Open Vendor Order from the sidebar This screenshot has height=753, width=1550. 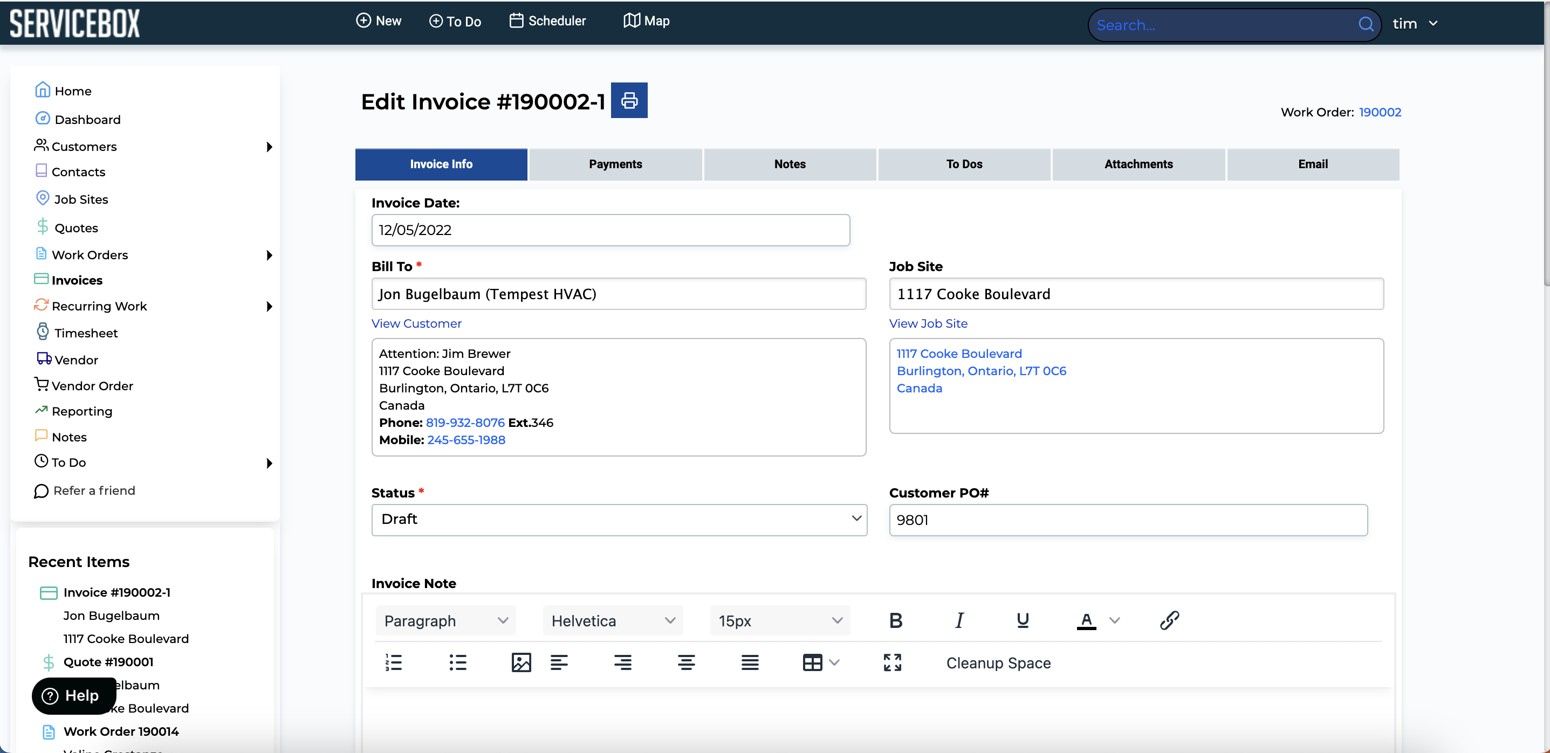[84, 385]
